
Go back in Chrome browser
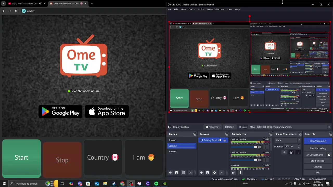tap(4, 11)
